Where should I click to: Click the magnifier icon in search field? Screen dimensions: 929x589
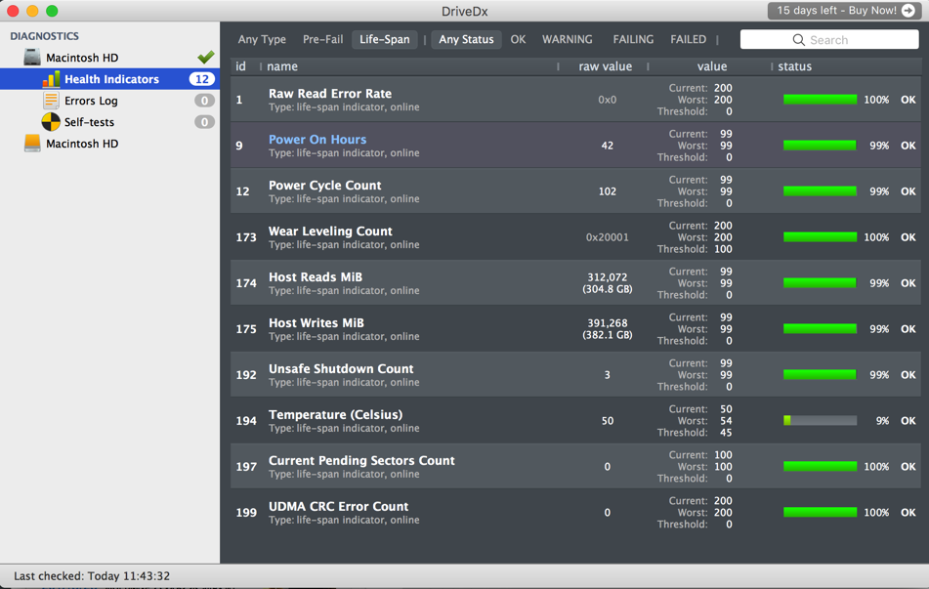pos(799,40)
